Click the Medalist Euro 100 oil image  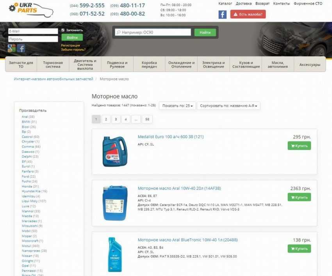tap(114, 151)
